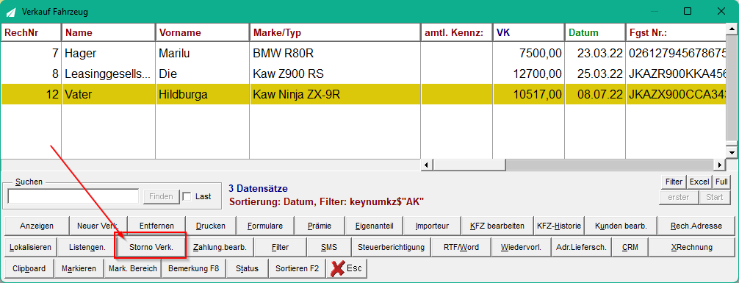This screenshot has width=739, height=283.
Task: Click the Full view button
Action: coord(721,182)
